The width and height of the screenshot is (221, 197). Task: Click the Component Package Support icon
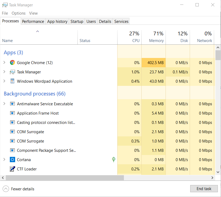click(x=12, y=150)
